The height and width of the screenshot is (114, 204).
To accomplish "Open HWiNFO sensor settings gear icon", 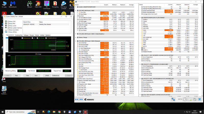I will coord(195,99).
